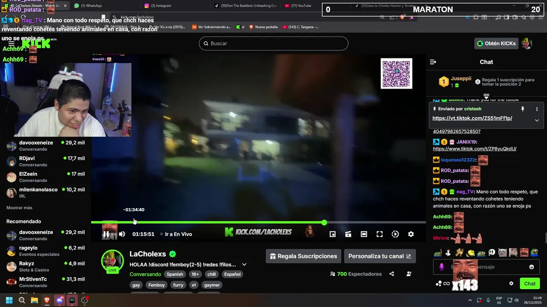Unpin the pinned chat message pin icon

pos(522,109)
